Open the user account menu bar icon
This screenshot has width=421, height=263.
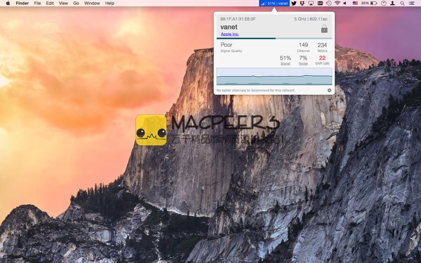click(392, 3)
